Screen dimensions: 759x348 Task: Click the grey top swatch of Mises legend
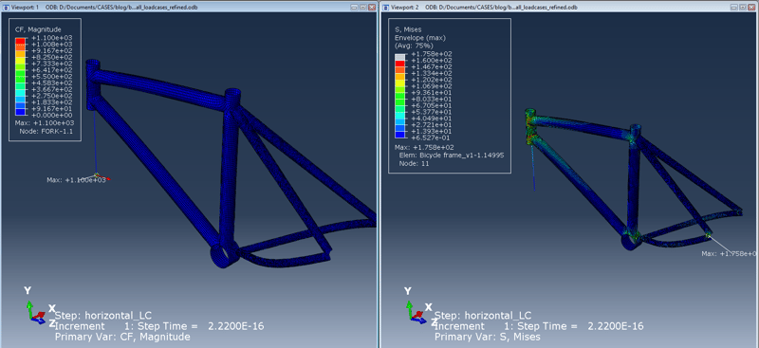click(x=399, y=57)
